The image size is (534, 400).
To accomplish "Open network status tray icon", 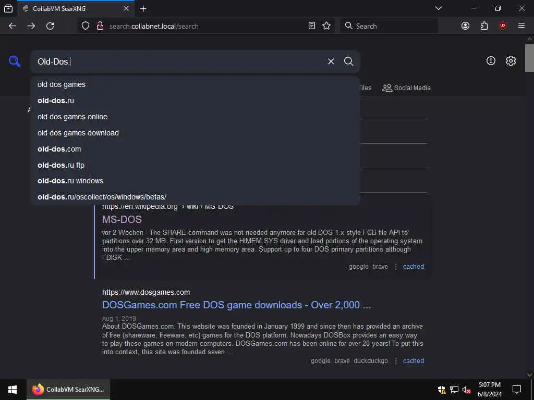I will 454,390.
